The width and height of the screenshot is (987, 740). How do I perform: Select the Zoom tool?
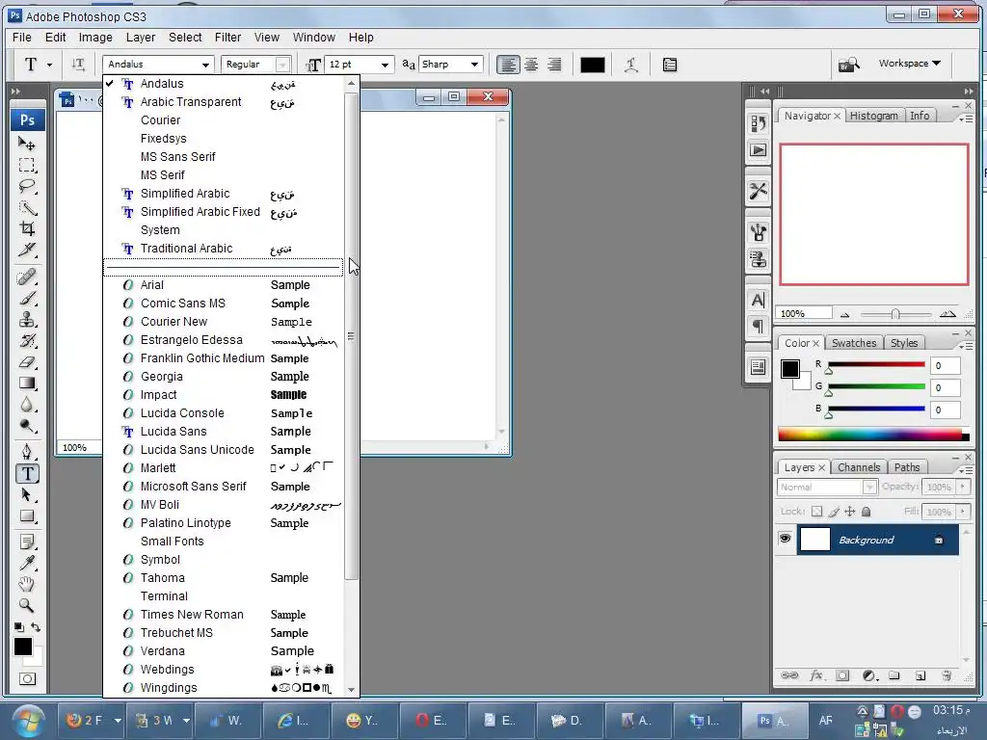26,605
